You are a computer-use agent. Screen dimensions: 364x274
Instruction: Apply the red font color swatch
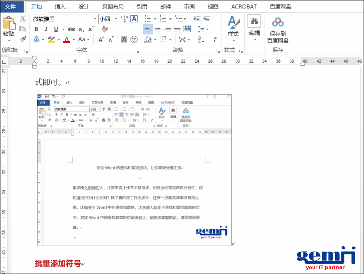(67, 39)
